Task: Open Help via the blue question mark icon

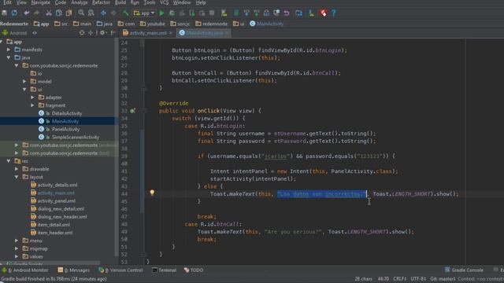Action: coord(334,13)
